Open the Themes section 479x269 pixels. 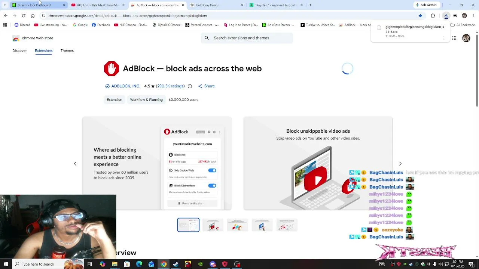67,51
